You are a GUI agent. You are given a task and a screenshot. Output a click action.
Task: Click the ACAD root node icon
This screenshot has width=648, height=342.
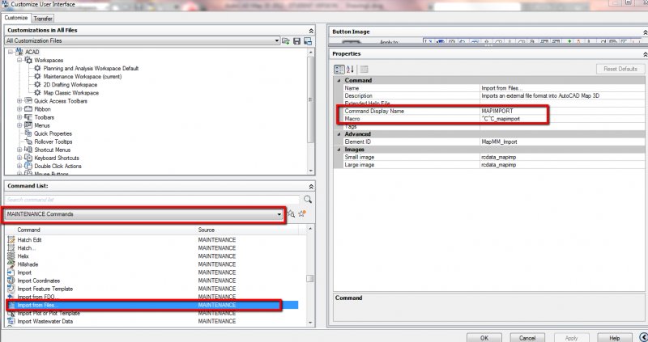pyautogui.click(x=19, y=52)
